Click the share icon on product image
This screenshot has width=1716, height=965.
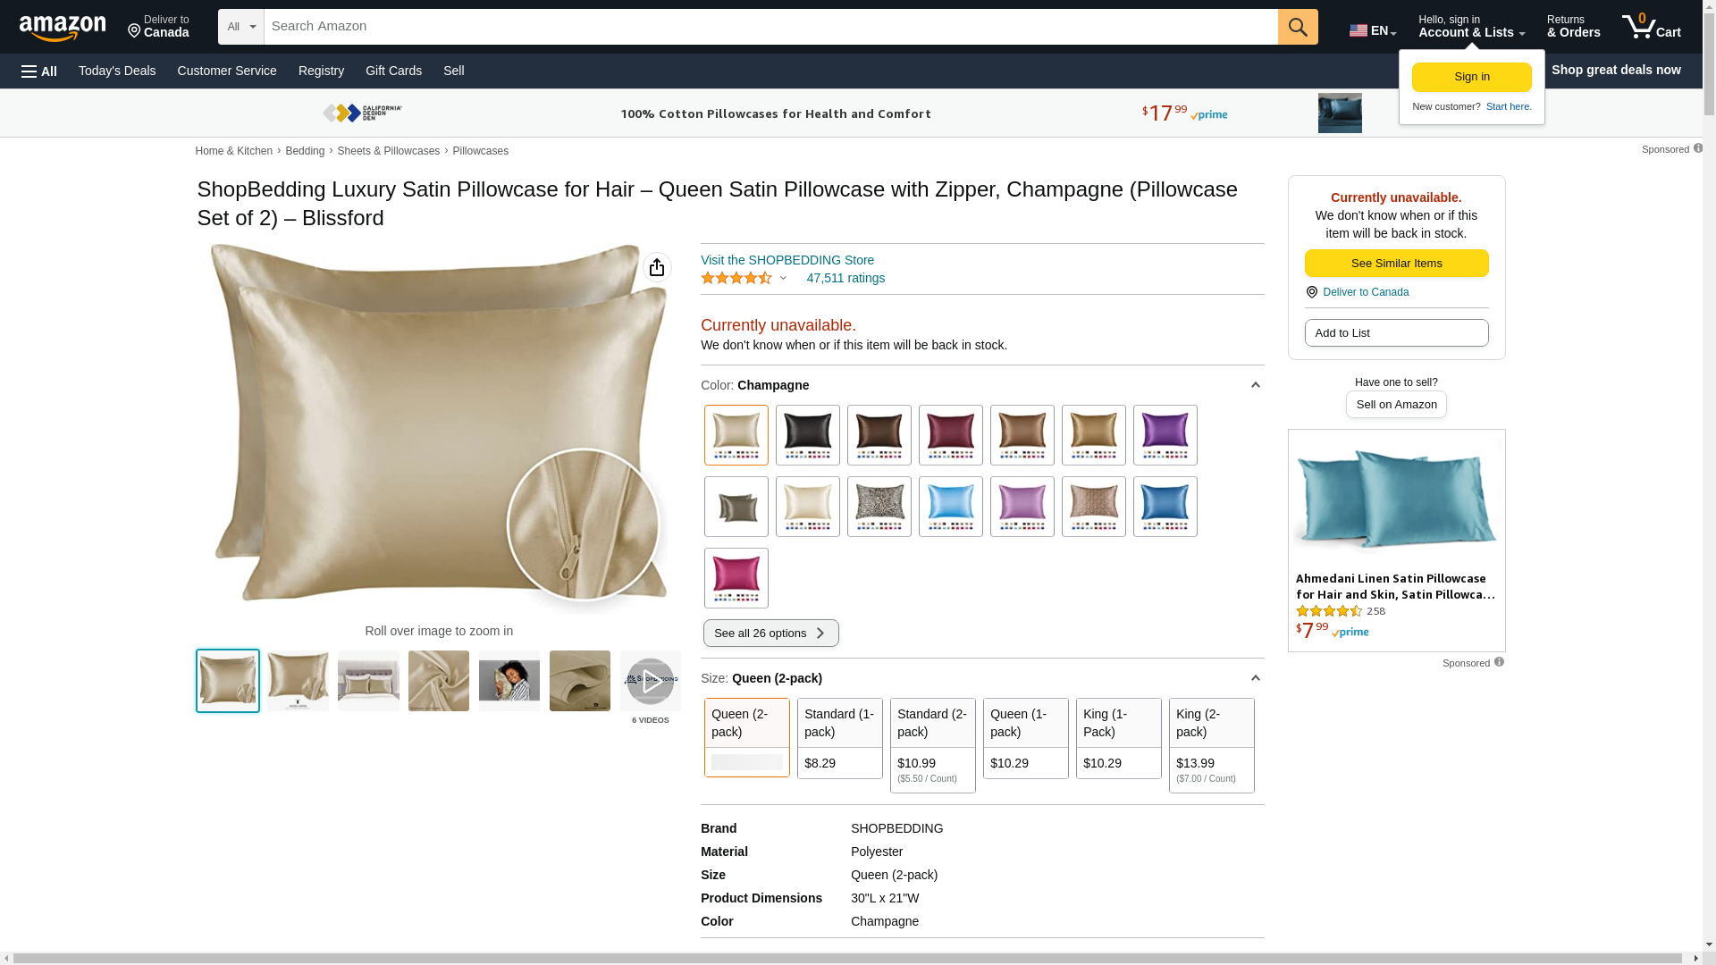pos(657,267)
